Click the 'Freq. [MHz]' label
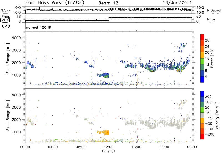This screenshot has width=222, height=153. [5, 19]
